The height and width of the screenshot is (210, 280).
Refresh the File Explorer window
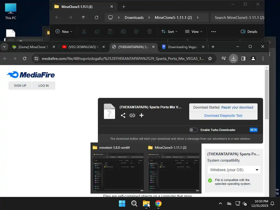pos(97,17)
